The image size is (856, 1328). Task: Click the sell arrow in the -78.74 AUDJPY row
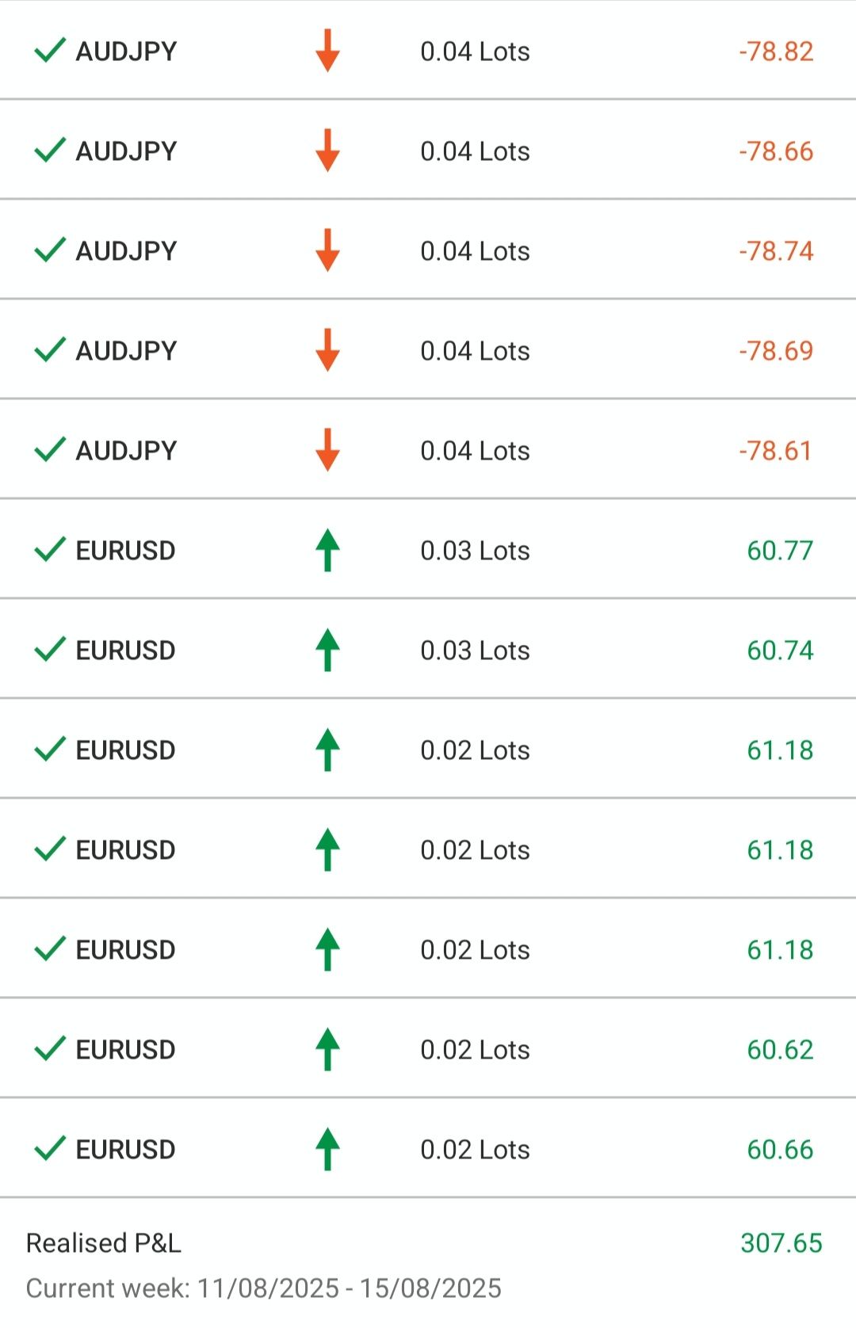(327, 250)
